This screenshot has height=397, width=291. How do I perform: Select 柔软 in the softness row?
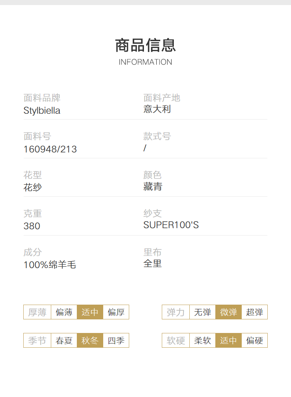click(203, 340)
